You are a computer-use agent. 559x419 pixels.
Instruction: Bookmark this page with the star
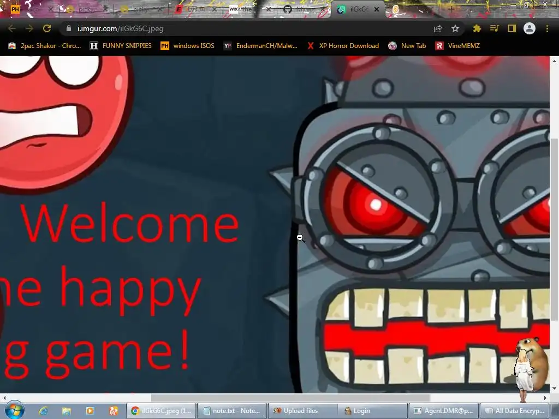[x=455, y=28]
